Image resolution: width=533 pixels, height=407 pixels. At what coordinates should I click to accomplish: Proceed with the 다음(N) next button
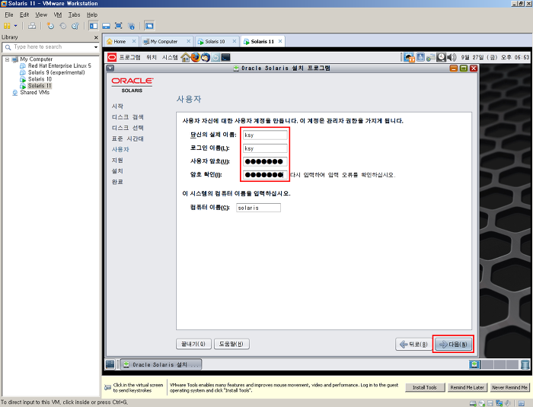pyautogui.click(x=453, y=344)
